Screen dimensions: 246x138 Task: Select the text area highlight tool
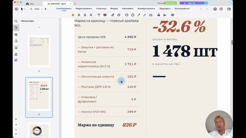[x=151, y=15]
